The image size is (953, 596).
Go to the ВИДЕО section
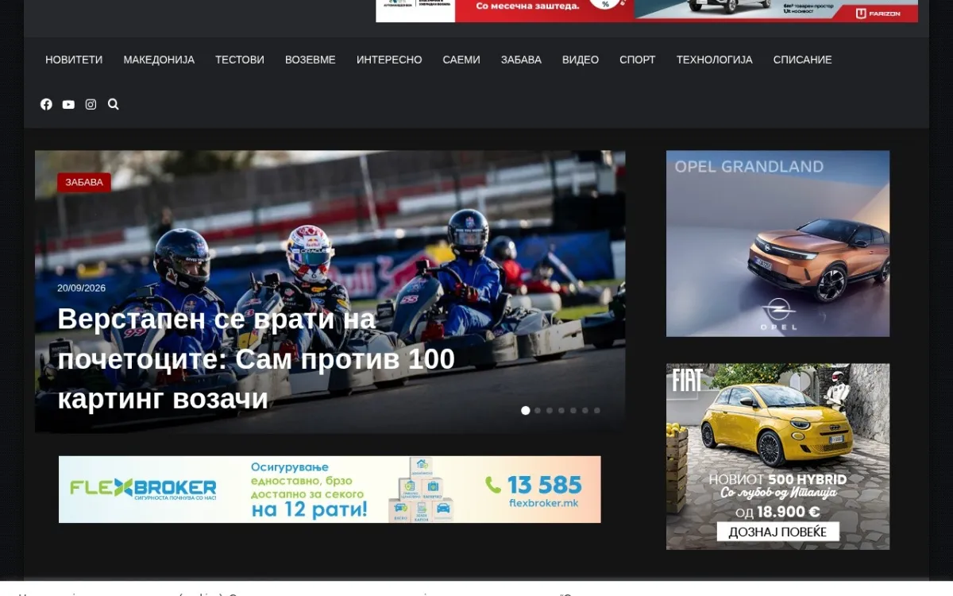coord(581,60)
